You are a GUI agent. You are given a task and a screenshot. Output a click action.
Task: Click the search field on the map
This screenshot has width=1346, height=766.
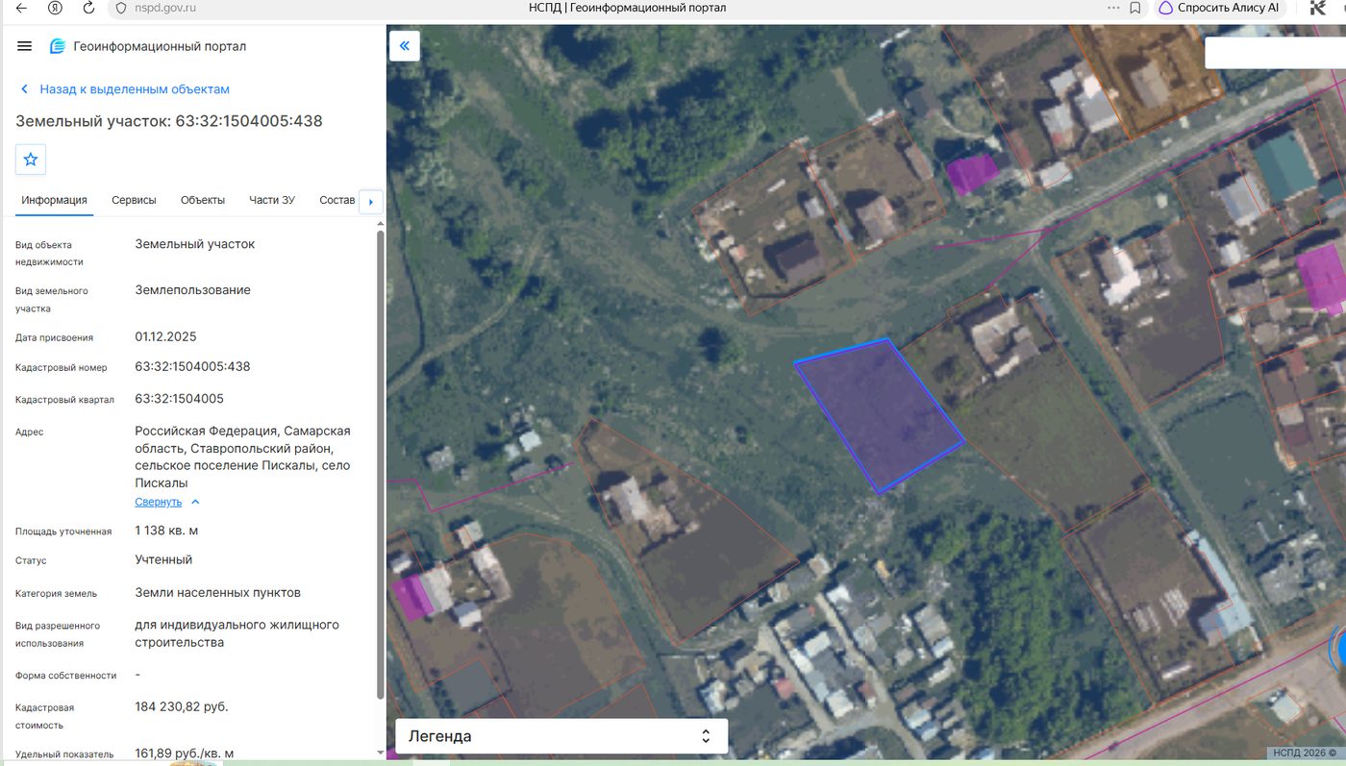(1275, 52)
